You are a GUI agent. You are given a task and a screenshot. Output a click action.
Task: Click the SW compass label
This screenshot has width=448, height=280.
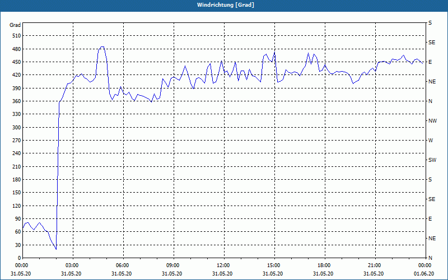tap(432, 160)
